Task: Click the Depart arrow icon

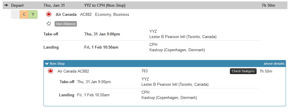Action: click(x=6, y=5)
